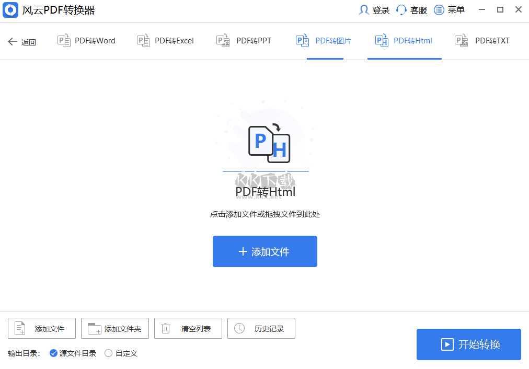Select the 源文件目录 output option
Screen dimensions: 529x369
(x=53, y=353)
